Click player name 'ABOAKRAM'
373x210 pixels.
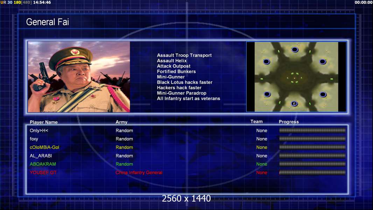click(x=43, y=164)
